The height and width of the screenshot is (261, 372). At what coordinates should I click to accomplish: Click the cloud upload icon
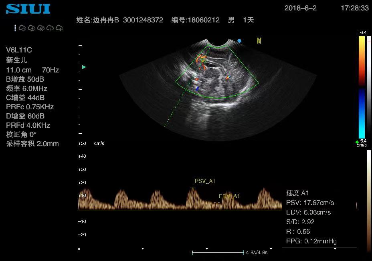pos(59,28)
